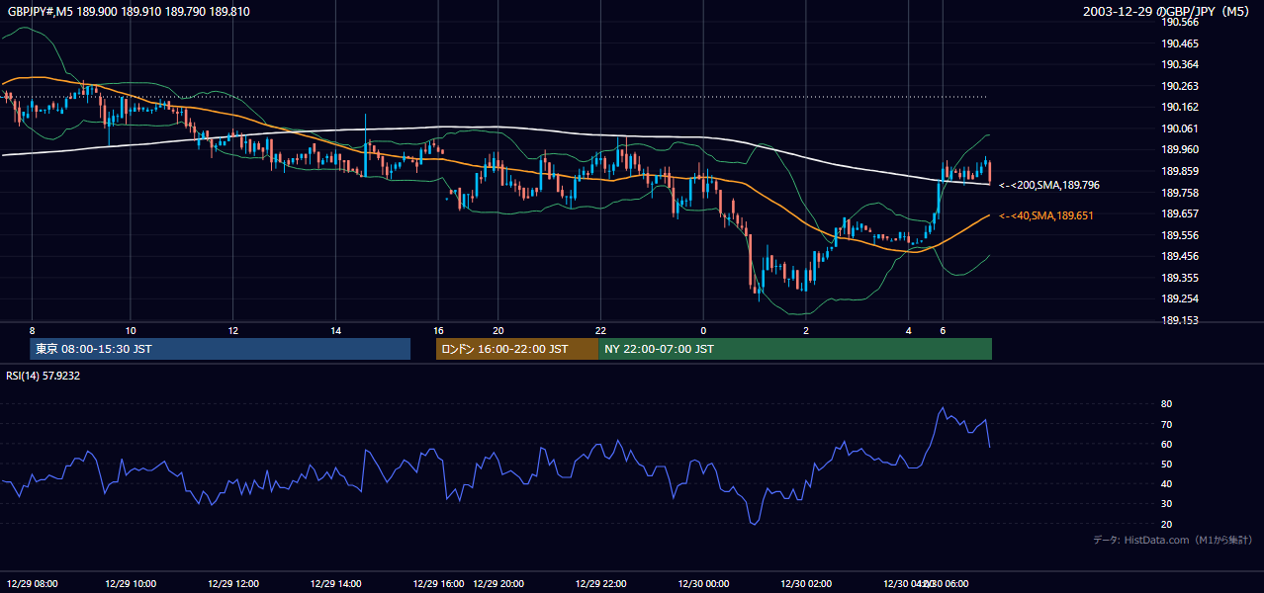Click the hour 2 tick under price chart
The image size is (1264, 593).
coord(806,330)
